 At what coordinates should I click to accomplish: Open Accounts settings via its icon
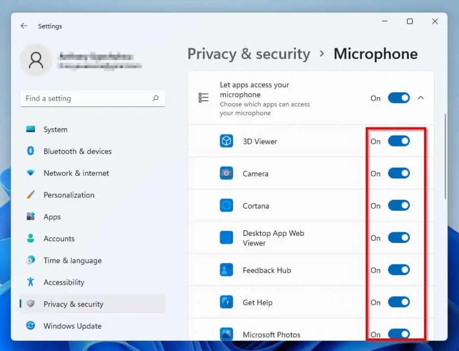tap(30, 238)
